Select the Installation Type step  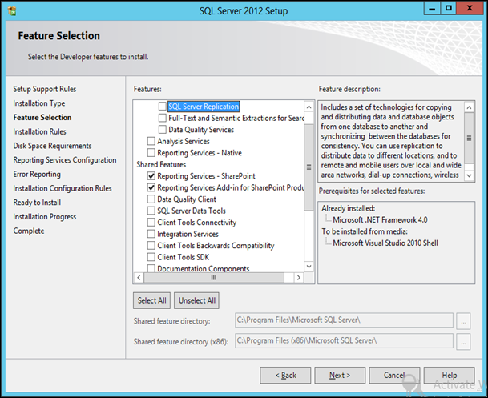pos(39,103)
